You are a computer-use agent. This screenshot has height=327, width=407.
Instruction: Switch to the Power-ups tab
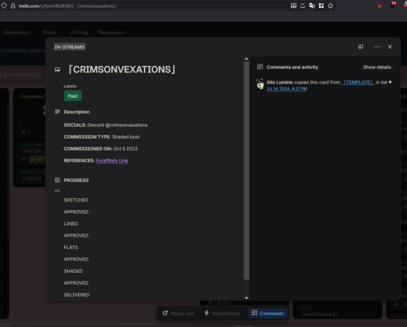pos(178,313)
